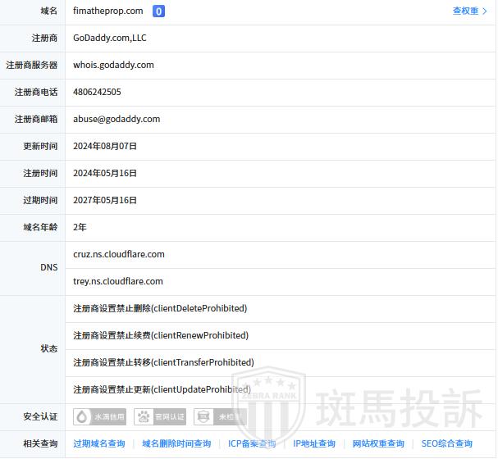498x459 pixels.
Task: Click the 水滴信用 security badge
Action: (101, 416)
